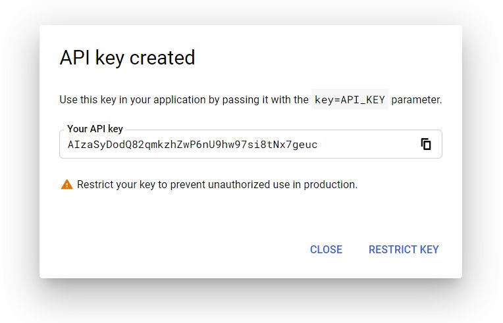Click the "Use this key in your application" text
Image resolution: width=503 pixels, height=323 pixels.
(x=132, y=100)
